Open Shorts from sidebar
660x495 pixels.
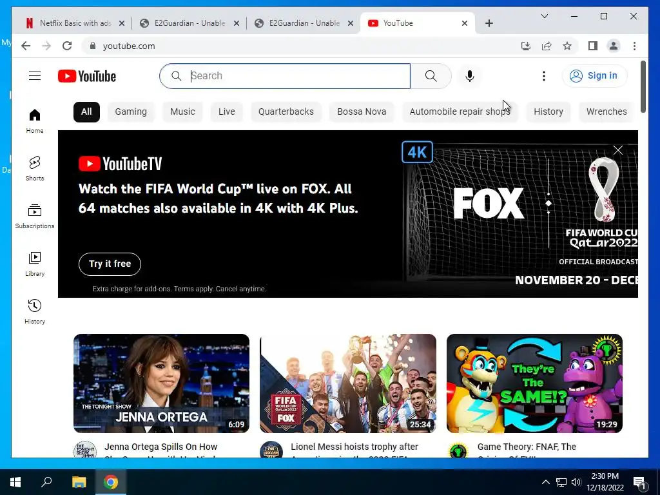(35, 168)
